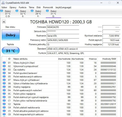Open the Funkcia menu
The height and width of the screenshot is (117, 122).
coord(22,7)
